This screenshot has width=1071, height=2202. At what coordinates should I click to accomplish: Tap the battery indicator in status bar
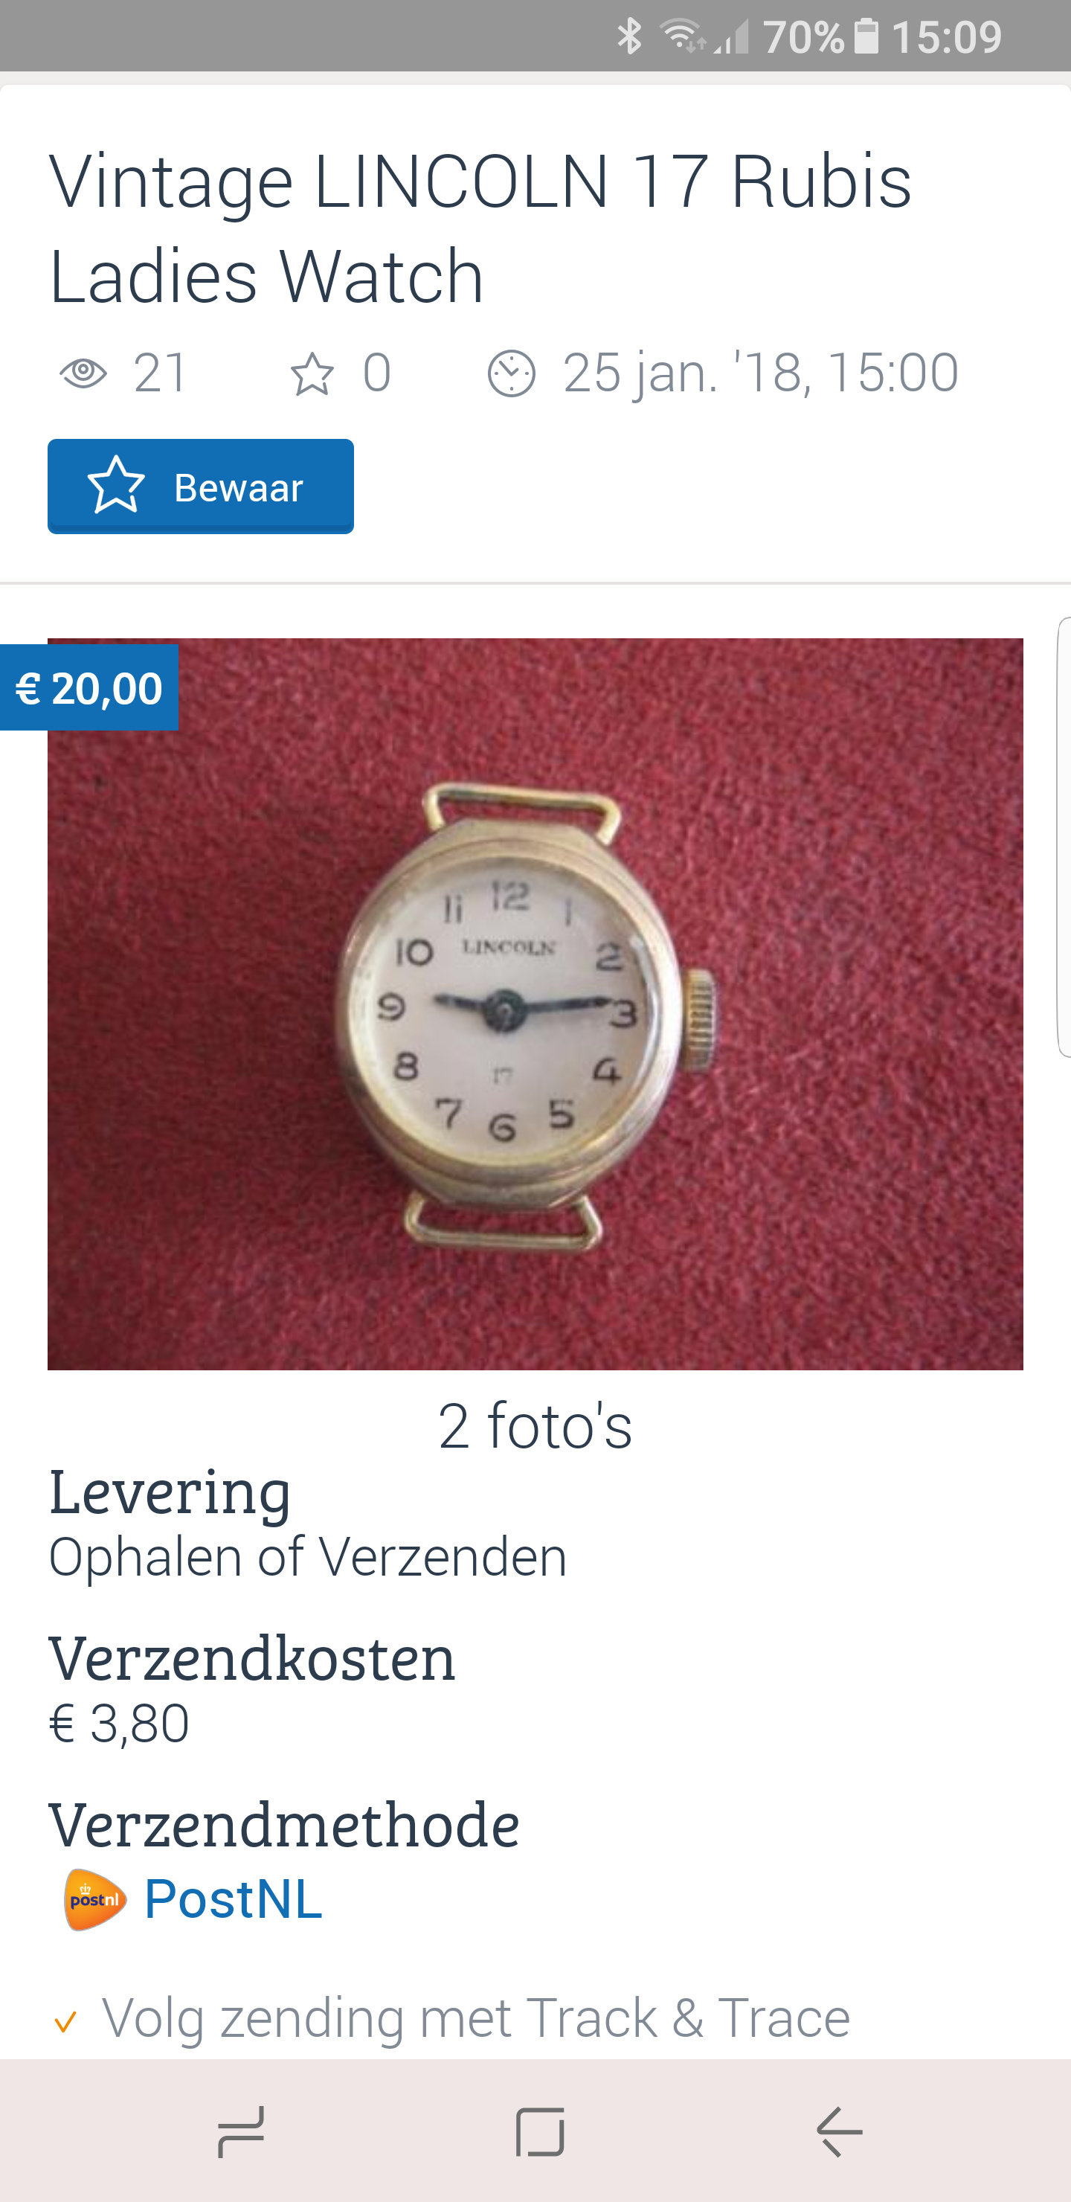click(x=866, y=36)
